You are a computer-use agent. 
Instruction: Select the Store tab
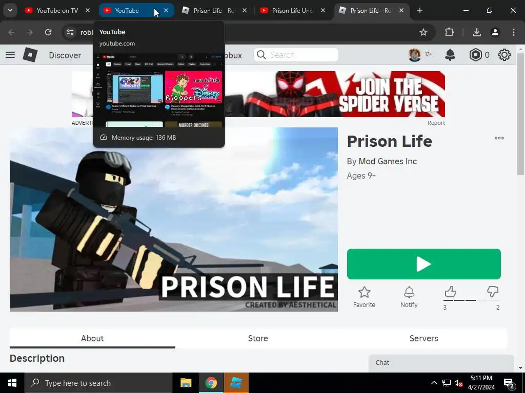point(258,338)
